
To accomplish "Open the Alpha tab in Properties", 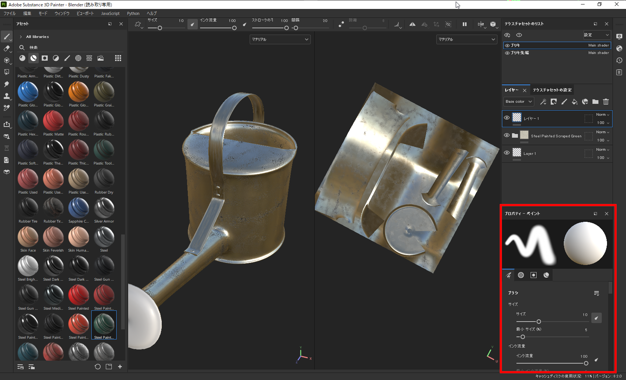I will click(521, 275).
